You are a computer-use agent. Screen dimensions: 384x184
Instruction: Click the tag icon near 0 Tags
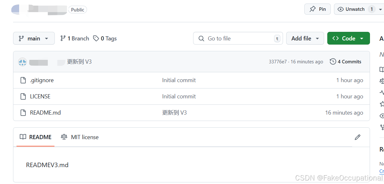click(96, 39)
